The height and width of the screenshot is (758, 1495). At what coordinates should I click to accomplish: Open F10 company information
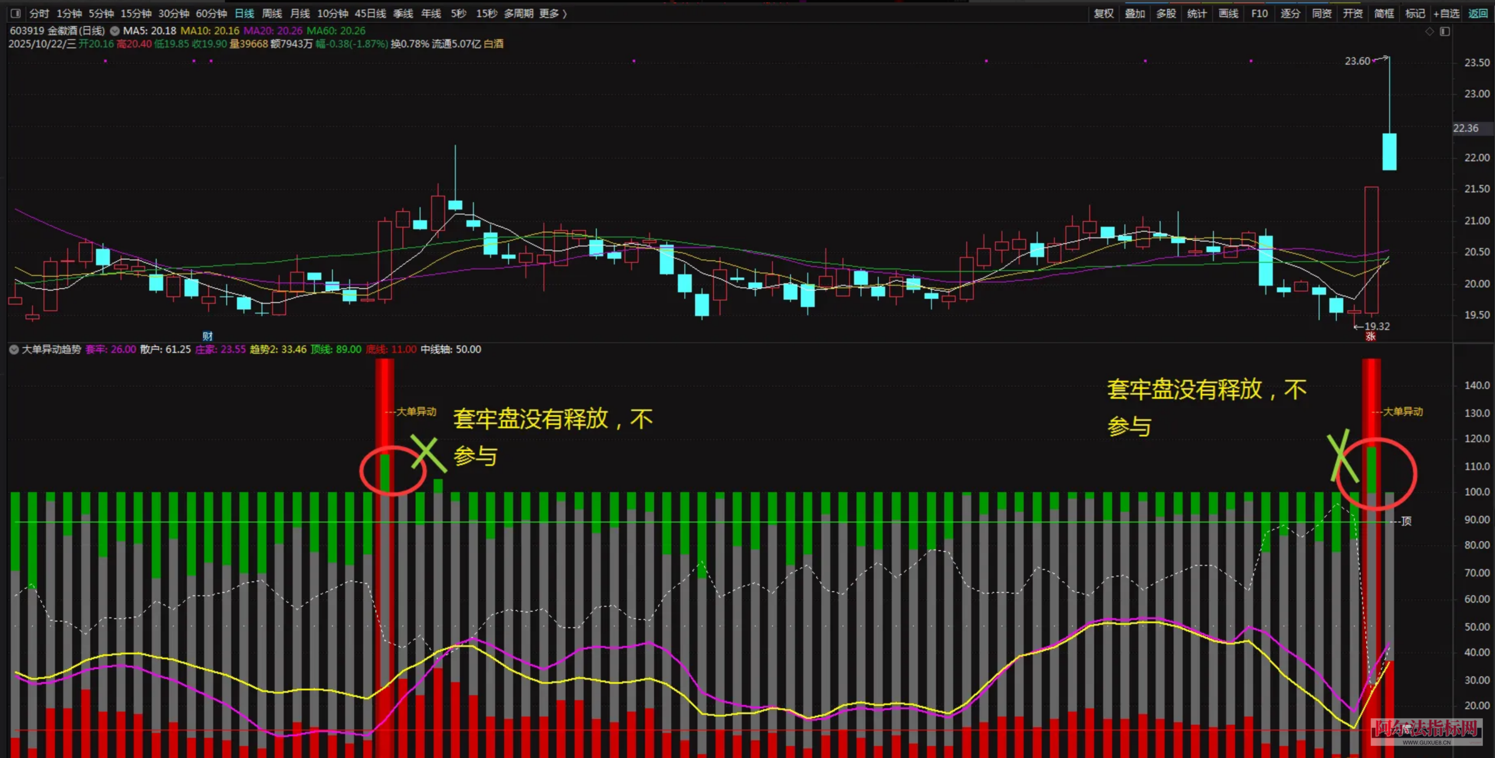(x=1259, y=13)
